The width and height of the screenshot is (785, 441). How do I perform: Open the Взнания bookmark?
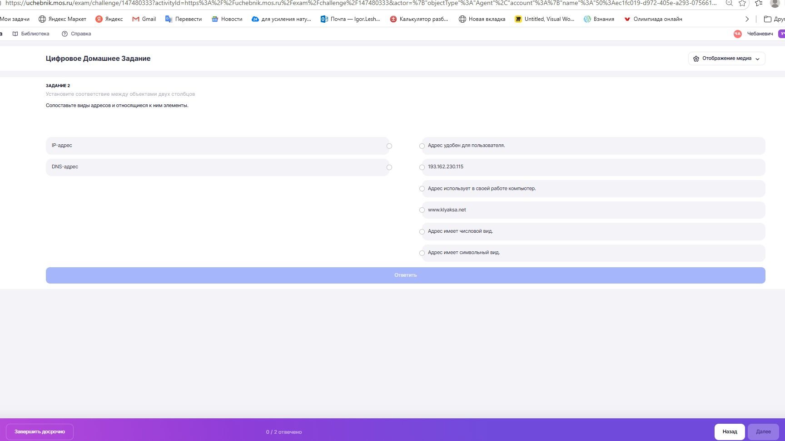pyautogui.click(x=599, y=19)
